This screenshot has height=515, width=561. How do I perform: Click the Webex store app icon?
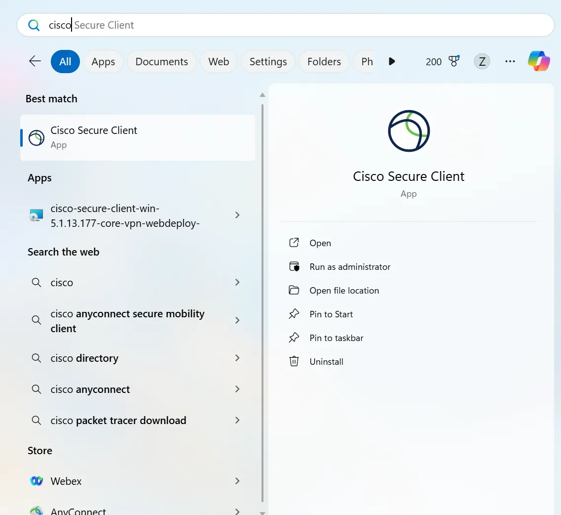point(37,481)
